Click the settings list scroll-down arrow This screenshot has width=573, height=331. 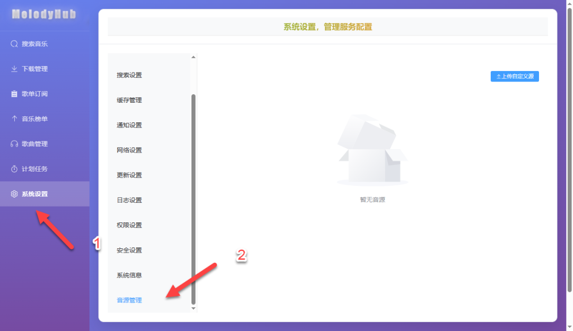[193, 308]
